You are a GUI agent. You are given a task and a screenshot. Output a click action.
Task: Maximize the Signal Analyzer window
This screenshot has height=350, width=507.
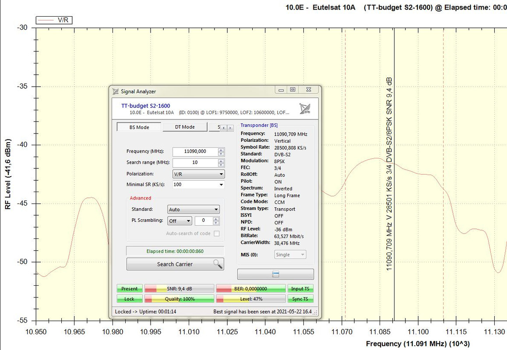click(292, 90)
